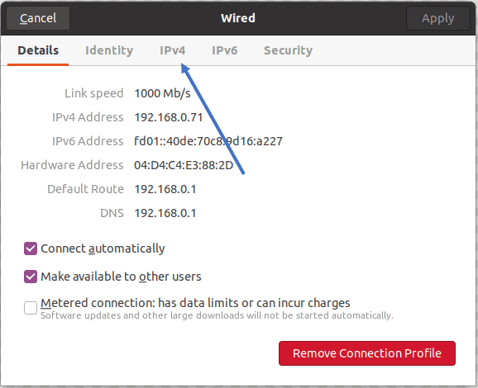The height and width of the screenshot is (388, 478).
Task: Click the hardware address 04:D4:C4:E3:88:2D
Action: 184,165
